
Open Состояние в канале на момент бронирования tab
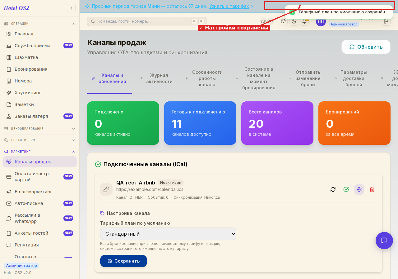(x=256, y=78)
